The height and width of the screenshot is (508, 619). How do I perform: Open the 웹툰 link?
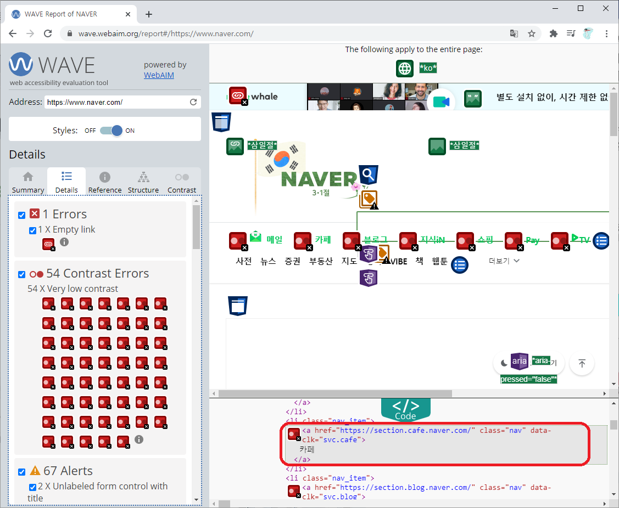(x=439, y=261)
